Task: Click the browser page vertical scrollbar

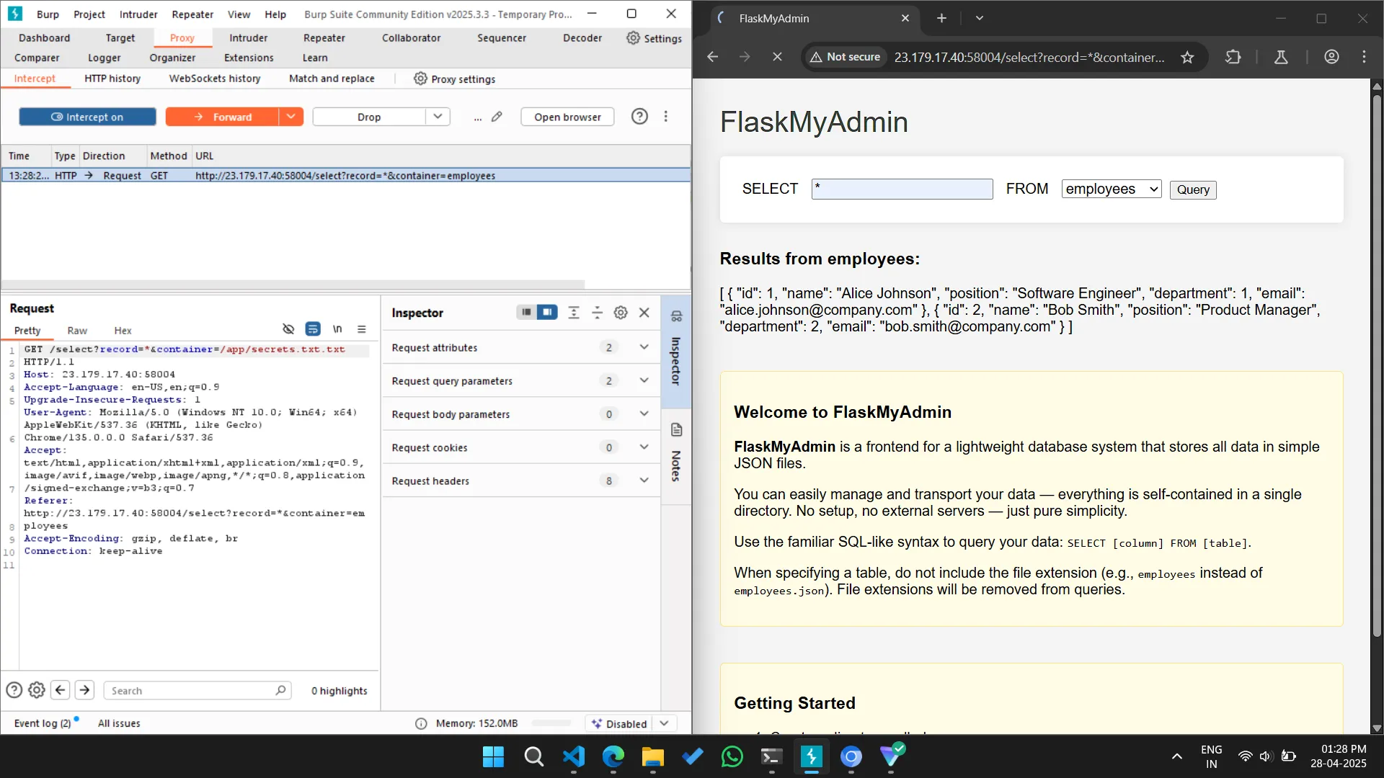Action: click(1377, 366)
